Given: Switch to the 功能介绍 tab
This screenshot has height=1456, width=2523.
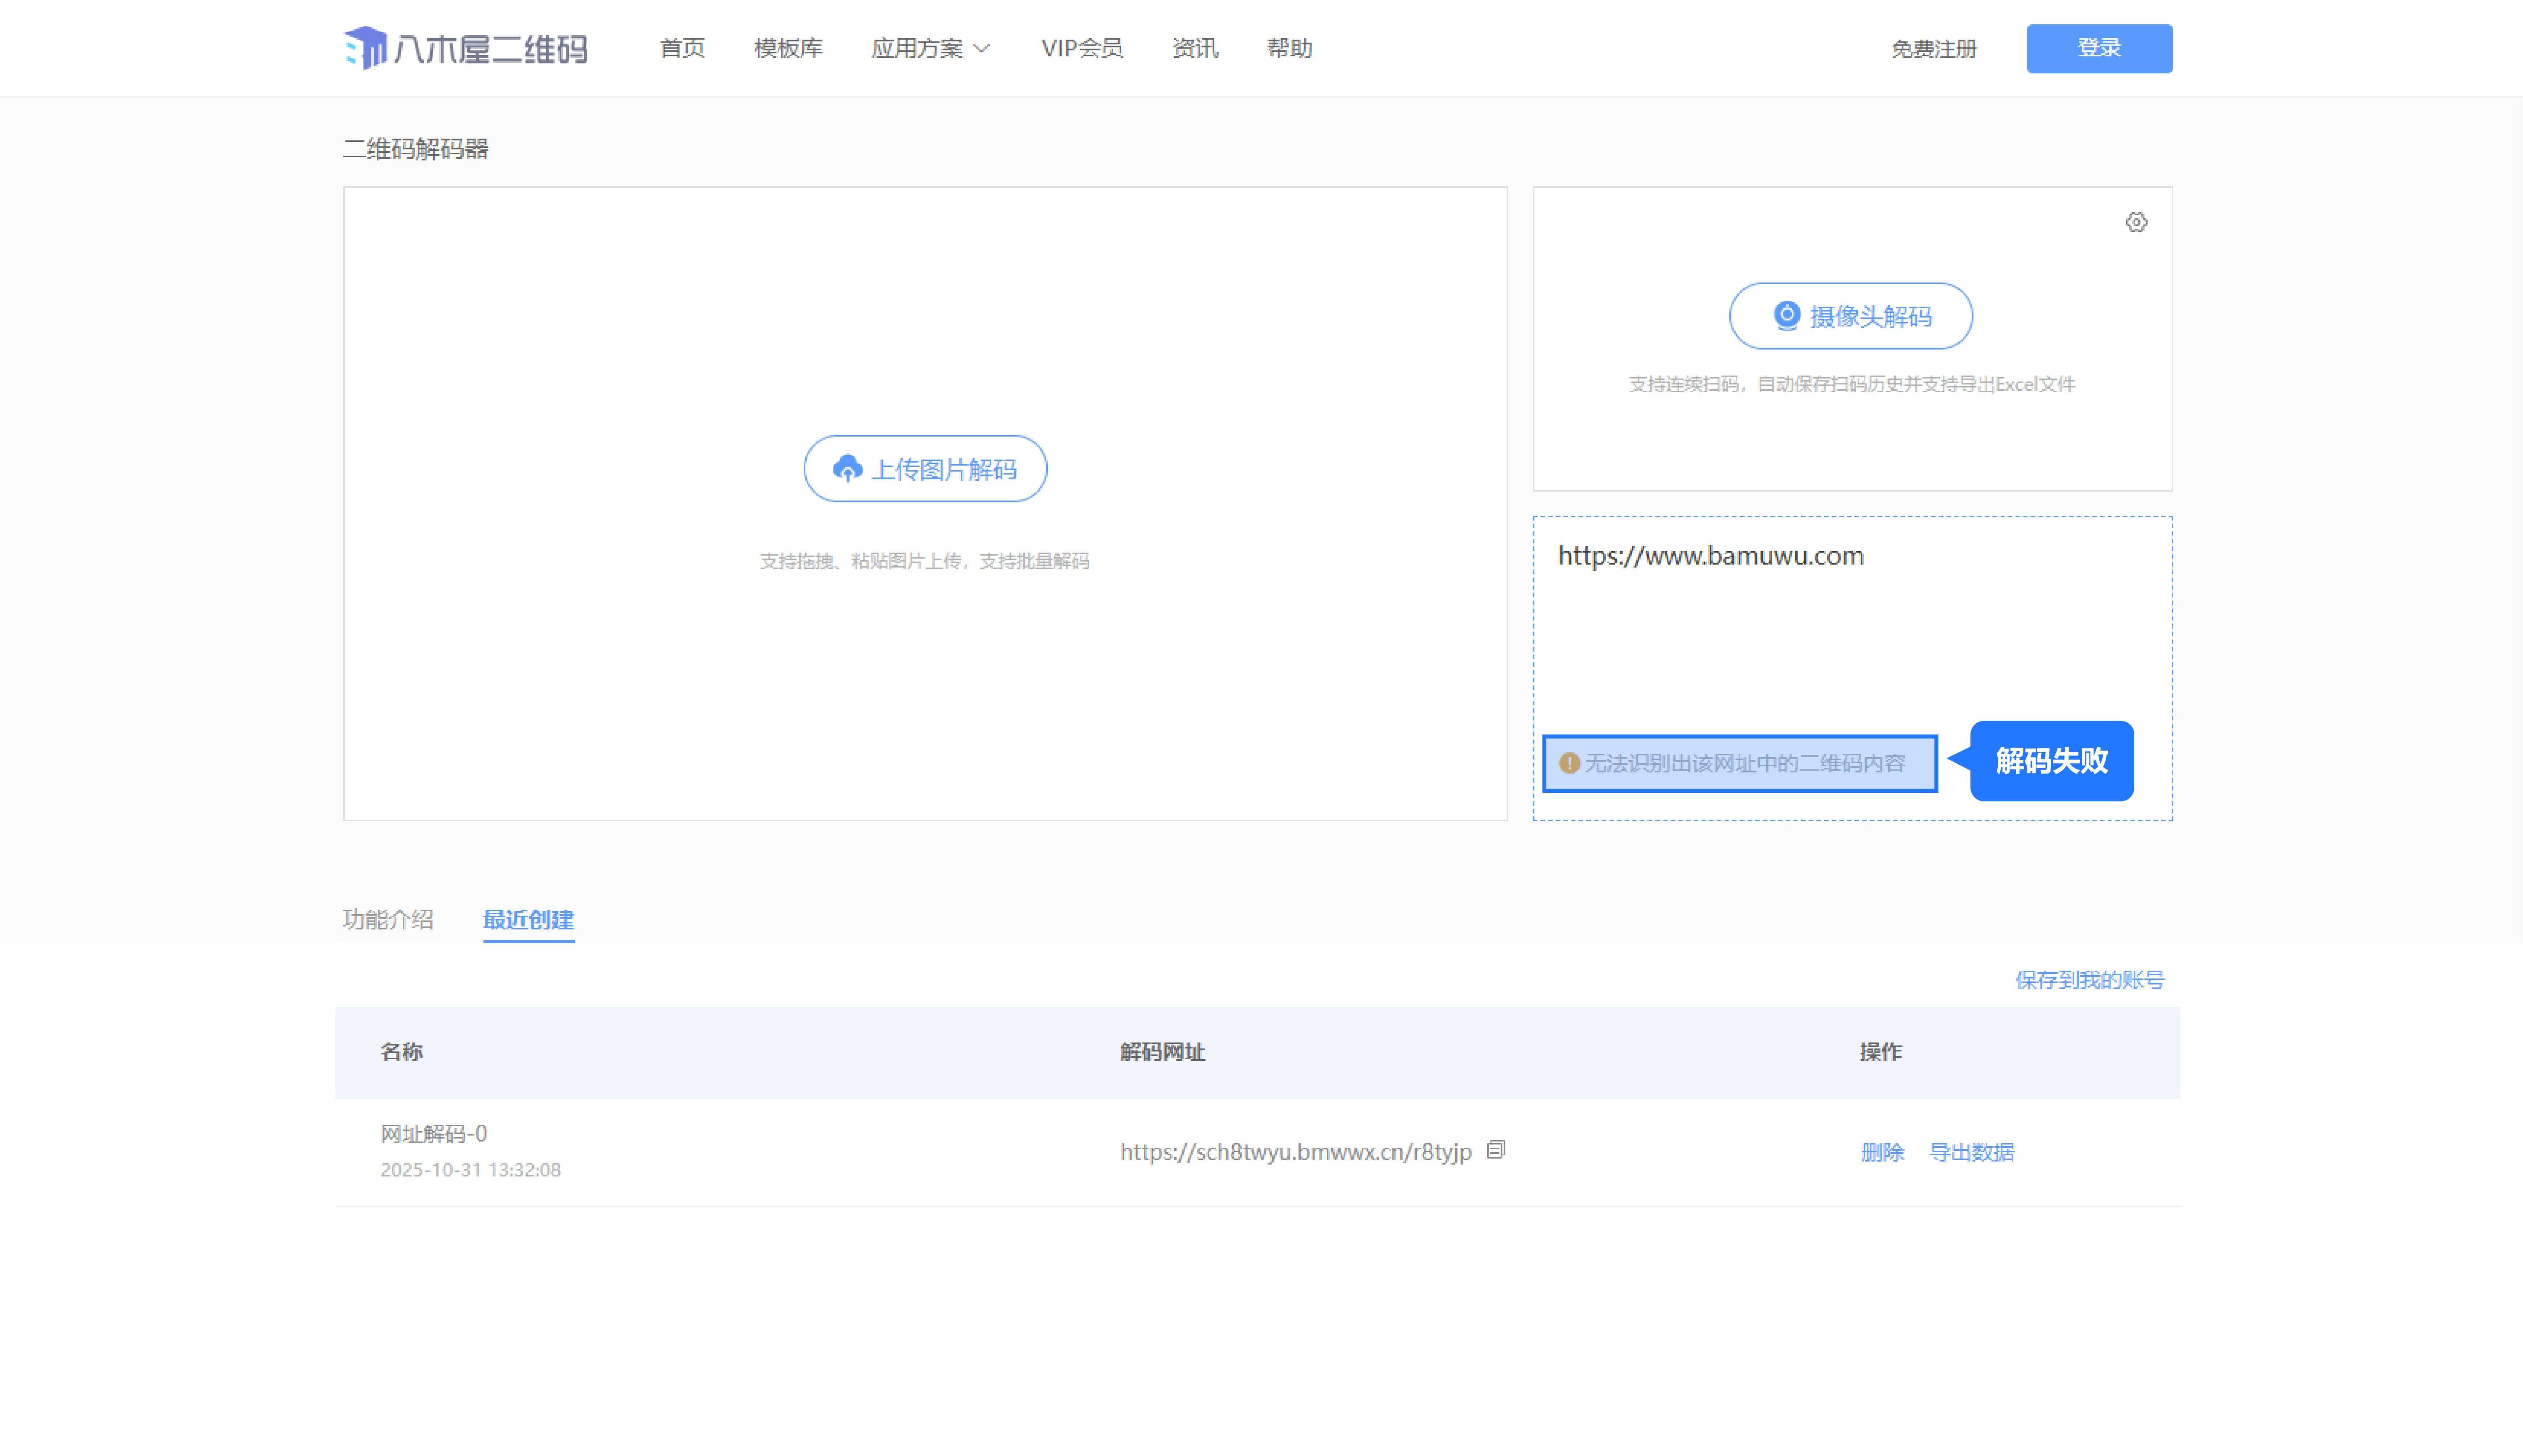Looking at the screenshot, I should (389, 920).
